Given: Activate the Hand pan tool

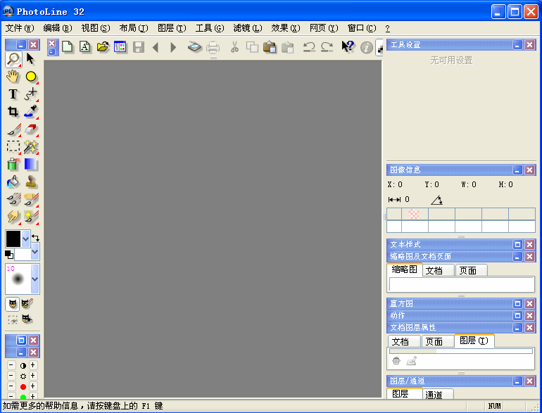Looking at the screenshot, I should (x=13, y=77).
